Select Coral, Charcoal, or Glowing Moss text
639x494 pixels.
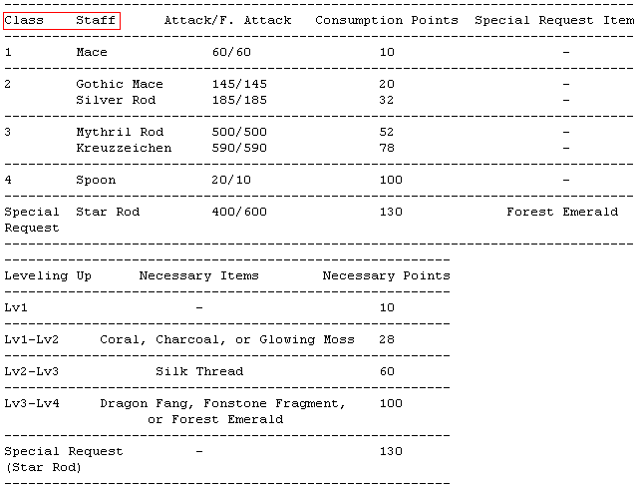pyautogui.click(x=227, y=339)
